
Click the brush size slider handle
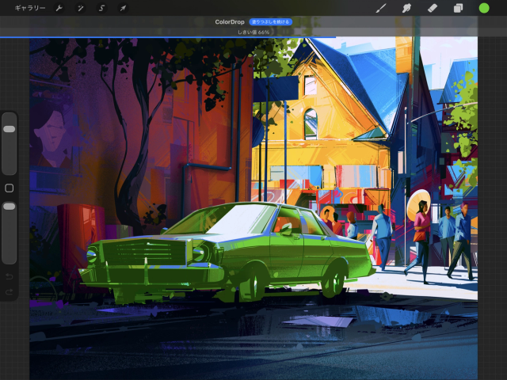[x=9, y=129]
